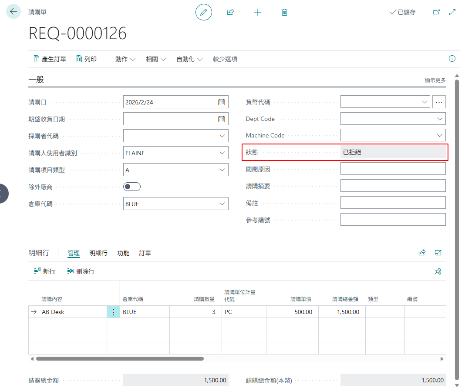Open calendar picker for 請購日
This screenshot has height=388, width=475.
click(222, 102)
